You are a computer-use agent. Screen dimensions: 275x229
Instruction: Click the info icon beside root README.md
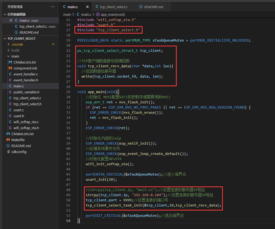coord(8,146)
